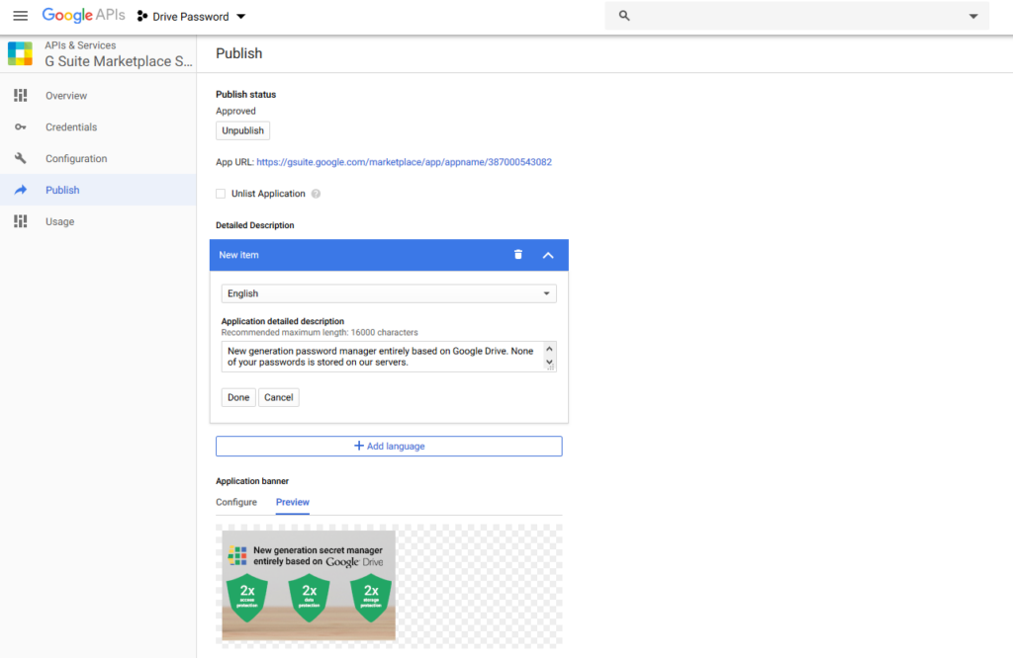
Task: Click inside the application detailed description textarea
Action: [x=388, y=357]
